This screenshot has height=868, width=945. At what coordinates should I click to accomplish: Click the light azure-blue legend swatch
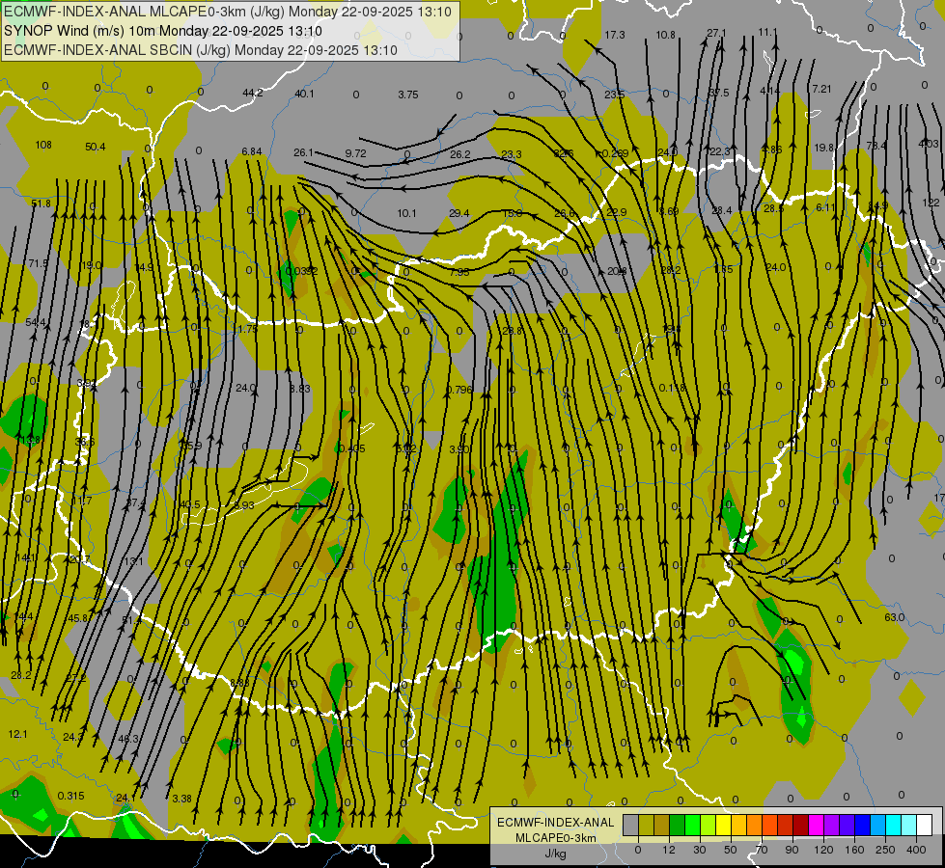(878, 825)
